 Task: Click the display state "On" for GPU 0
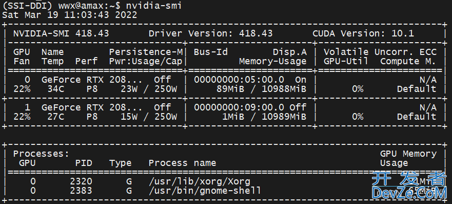[x=301, y=80]
